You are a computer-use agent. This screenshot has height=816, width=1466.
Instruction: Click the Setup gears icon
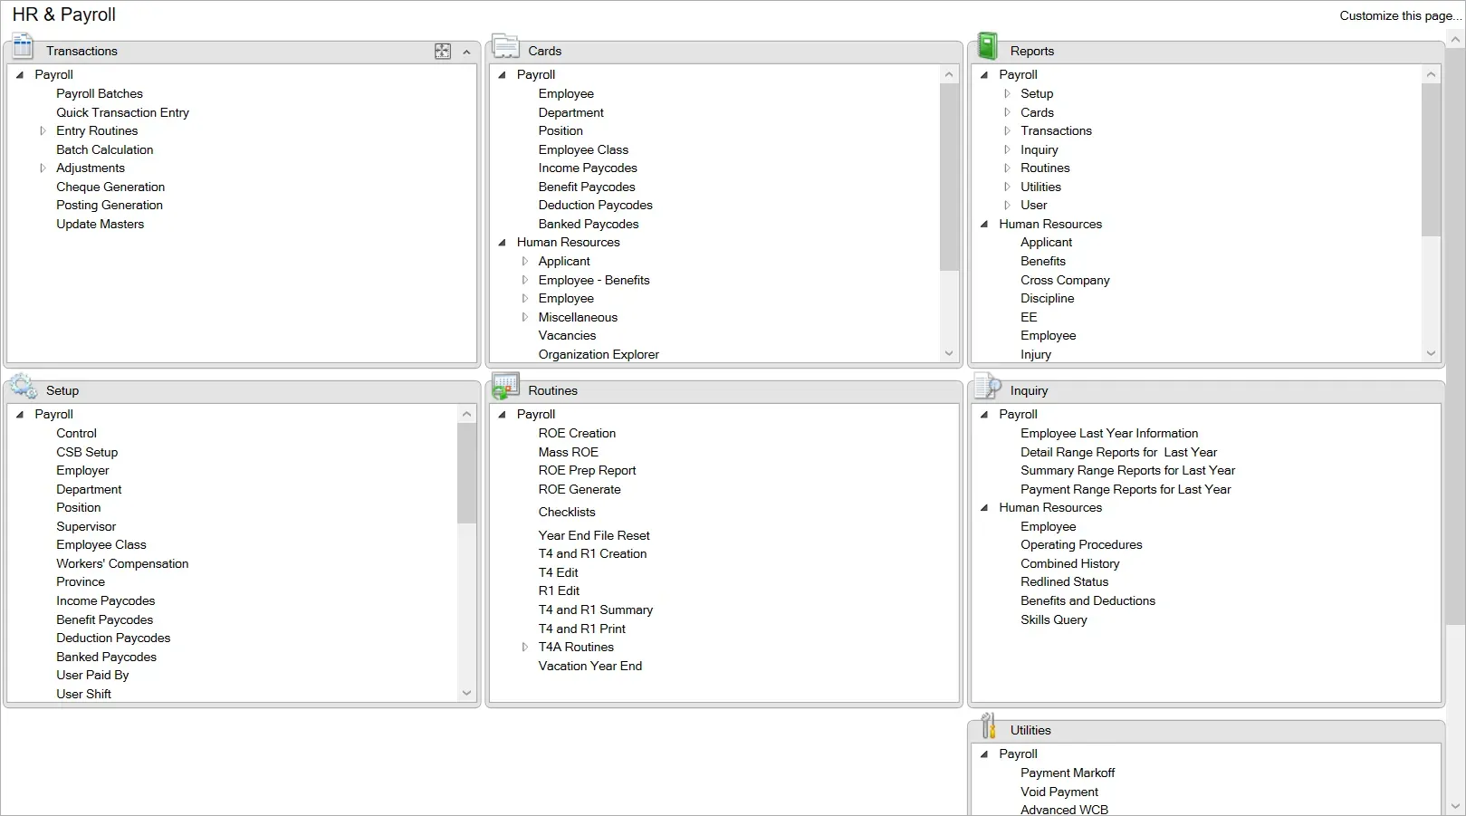[x=23, y=388]
